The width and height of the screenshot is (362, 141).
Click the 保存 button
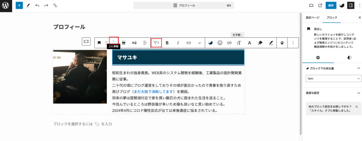[x=331, y=5]
